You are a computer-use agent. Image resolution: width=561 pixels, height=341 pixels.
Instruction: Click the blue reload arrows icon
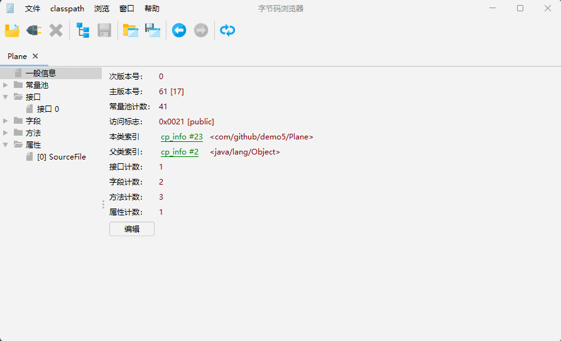point(227,30)
